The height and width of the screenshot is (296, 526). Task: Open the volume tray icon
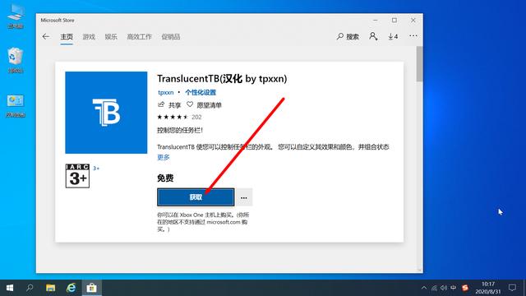pos(444,288)
